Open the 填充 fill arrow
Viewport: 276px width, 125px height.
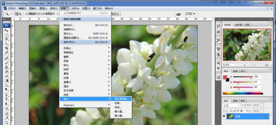[262, 111]
